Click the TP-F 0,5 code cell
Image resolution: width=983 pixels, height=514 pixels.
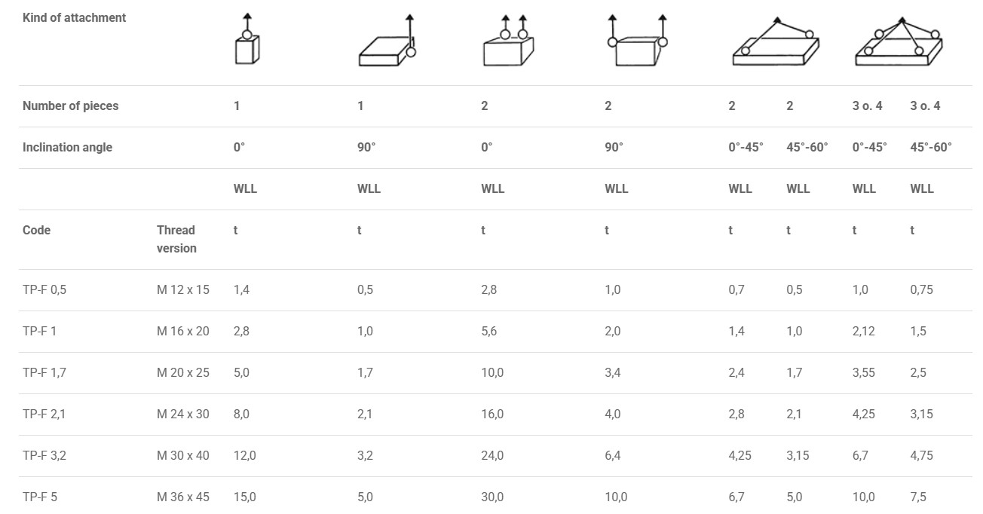click(x=44, y=289)
